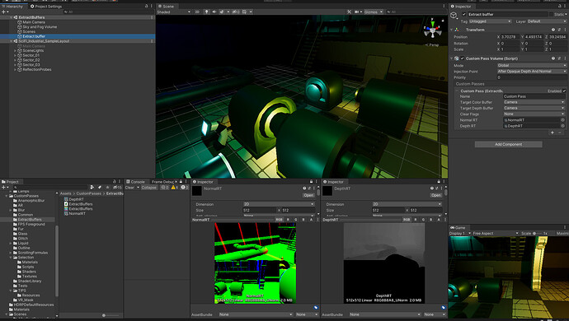Open the Shaded draw mode dropdown
Screen dimensions: 569x321
[173, 12]
